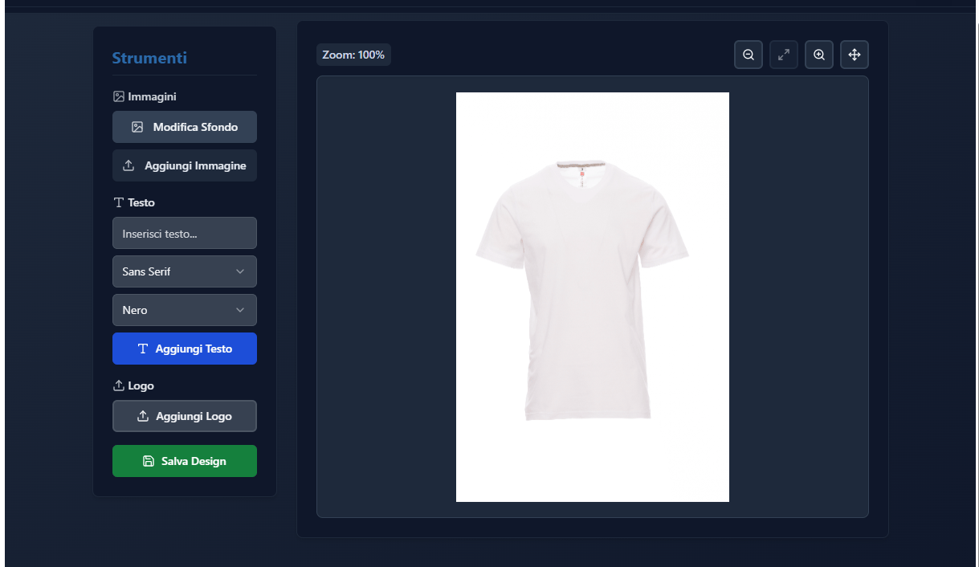Click the blue Aggiungi Testo button

185,349
